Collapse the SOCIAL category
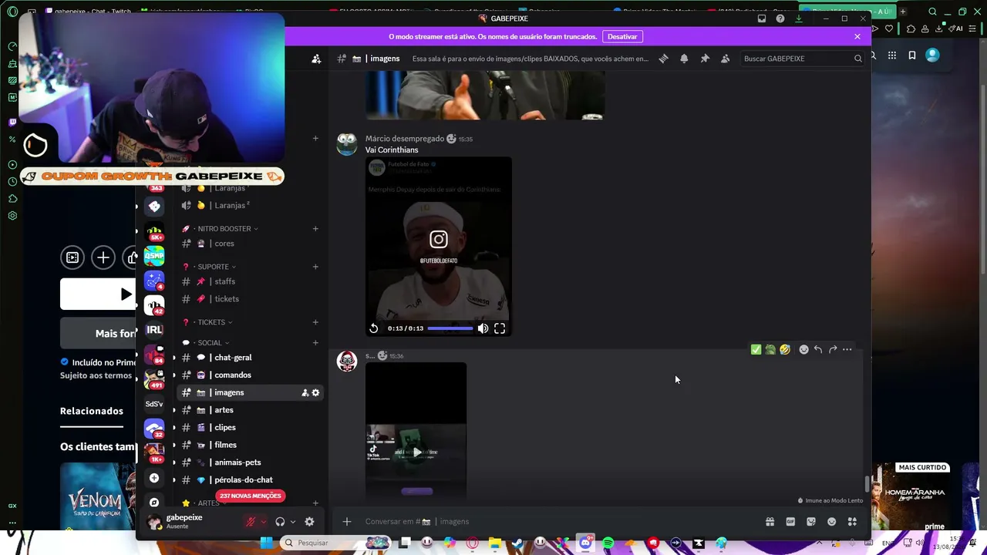 point(208,343)
